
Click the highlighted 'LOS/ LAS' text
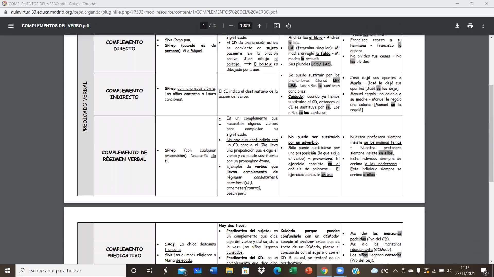coord(321,64)
